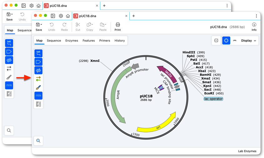Image resolution: width=264 pixels, height=158 pixels.
Task: Click the Copy icon
Action: pyautogui.click(x=89, y=25)
